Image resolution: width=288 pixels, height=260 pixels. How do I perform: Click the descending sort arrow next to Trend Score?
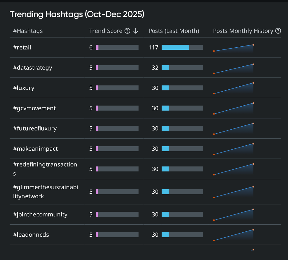[x=135, y=31]
